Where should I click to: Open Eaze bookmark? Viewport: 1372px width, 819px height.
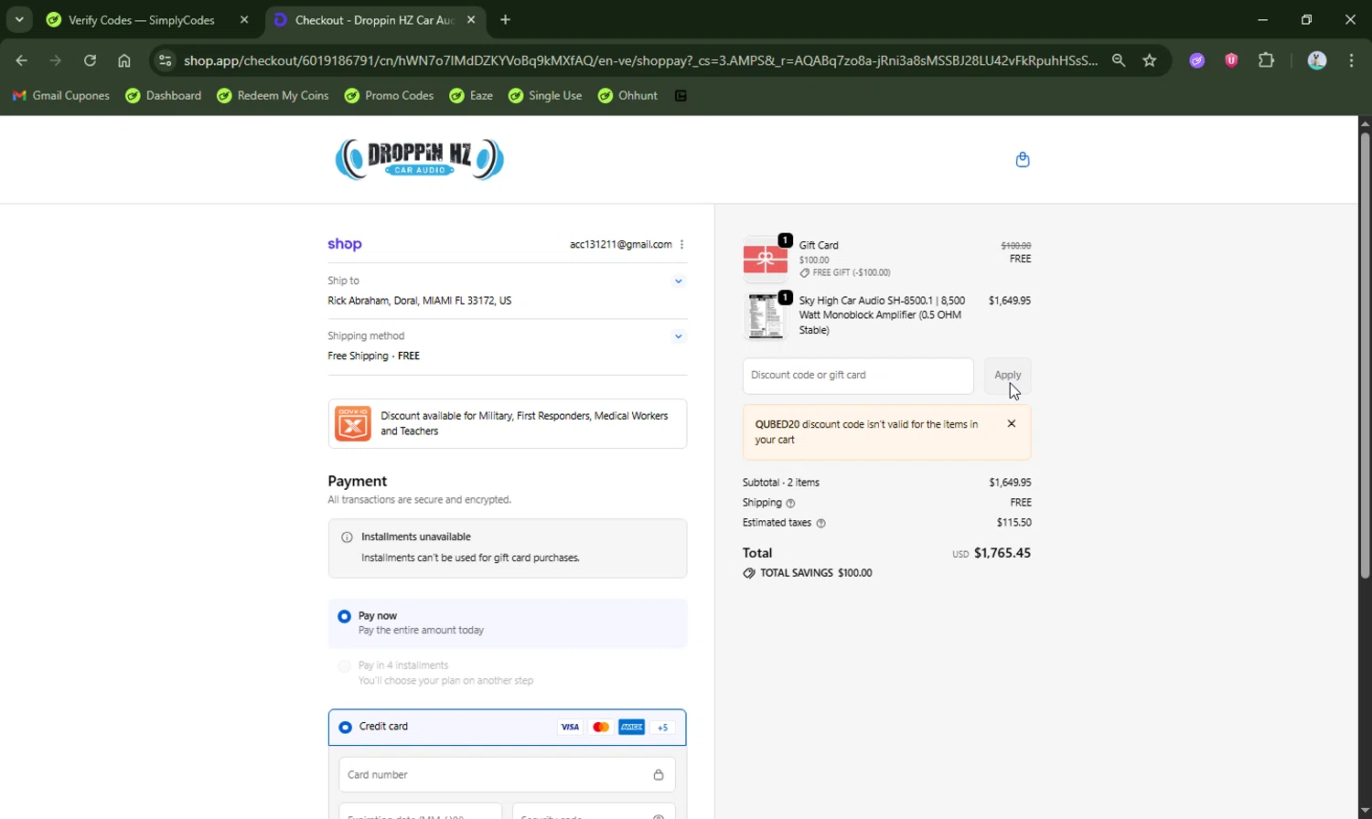[471, 96]
